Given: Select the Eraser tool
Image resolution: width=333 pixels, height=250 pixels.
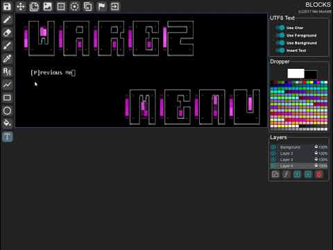Looking at the screenshot, I should point(7,33).
